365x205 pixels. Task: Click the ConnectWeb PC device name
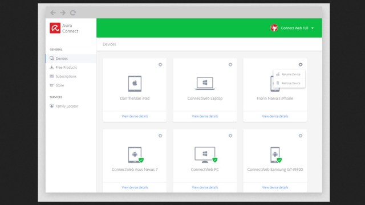(x=205, y=170)
